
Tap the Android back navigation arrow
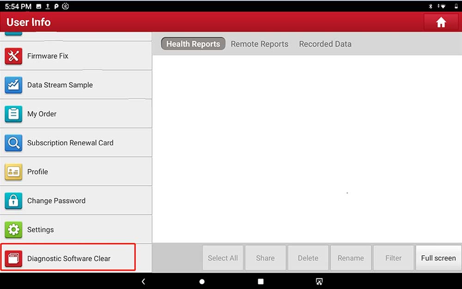143,282
